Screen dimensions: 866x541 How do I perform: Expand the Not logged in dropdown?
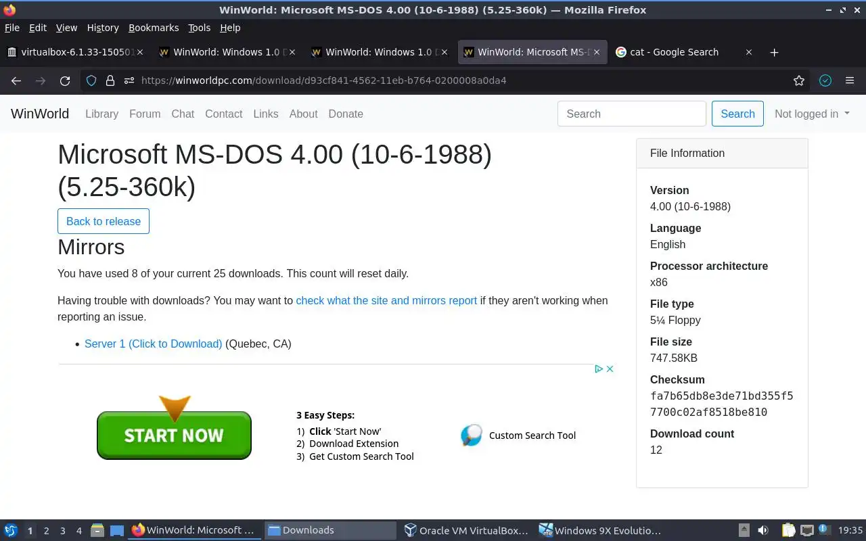[x=812, y=114]
